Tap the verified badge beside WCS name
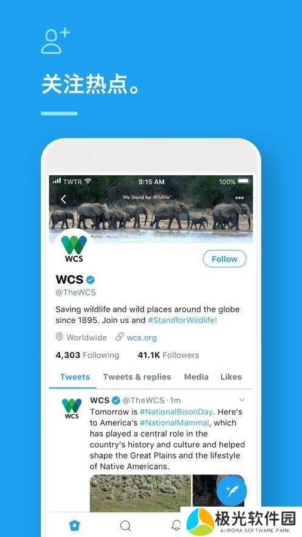The width and height of the screenshot is (302, 537). [91, 280]
